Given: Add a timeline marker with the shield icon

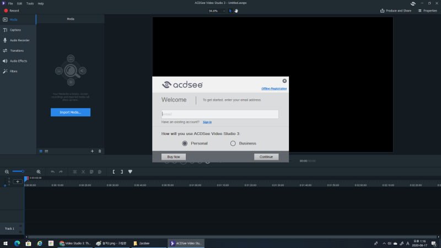Looking at the screenshot, I should click(x=130, y=171).
